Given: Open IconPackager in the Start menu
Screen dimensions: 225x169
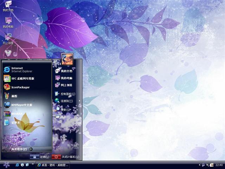Looking at the screenshot, I should [20, 87].
